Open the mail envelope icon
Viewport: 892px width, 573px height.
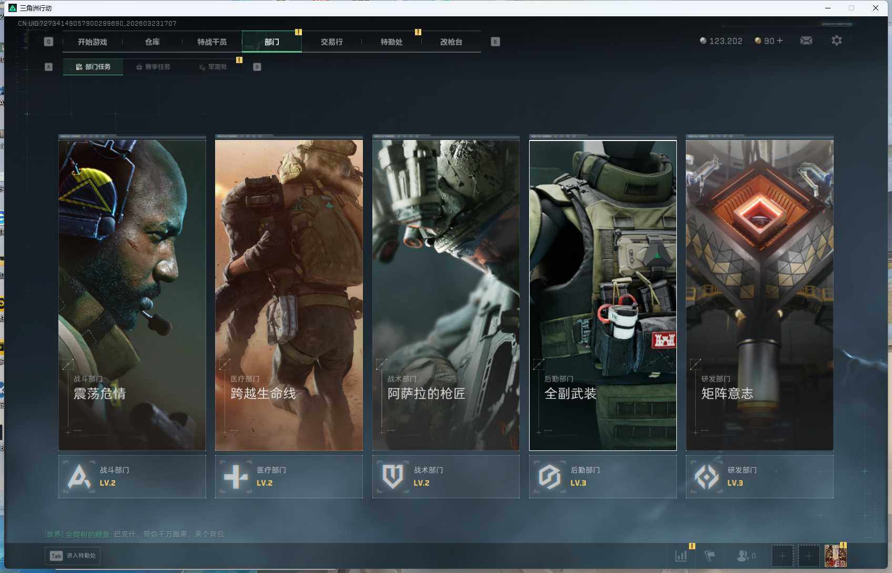coord(806,41)
